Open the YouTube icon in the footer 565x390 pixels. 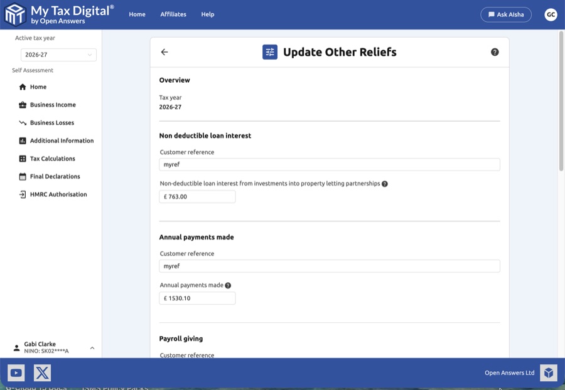pyautogui.click(x=16, y=372)
